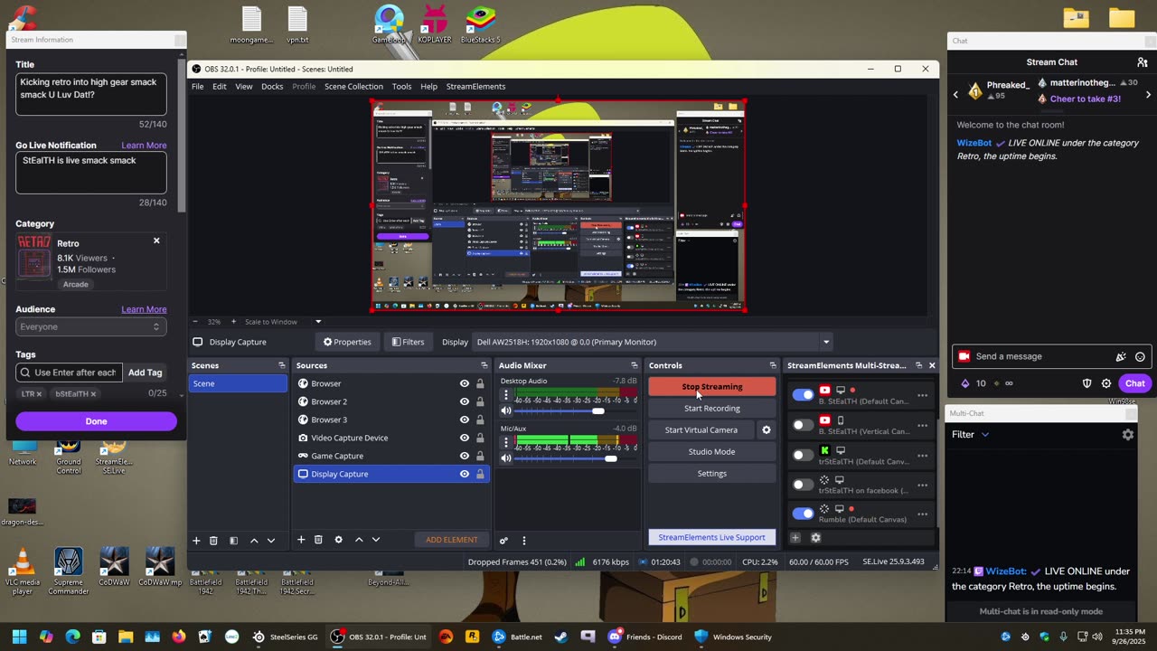This screenshot has height=651, width=1157.
Task: Open advanced audio properties gears icon
Action: pos(504,541)
